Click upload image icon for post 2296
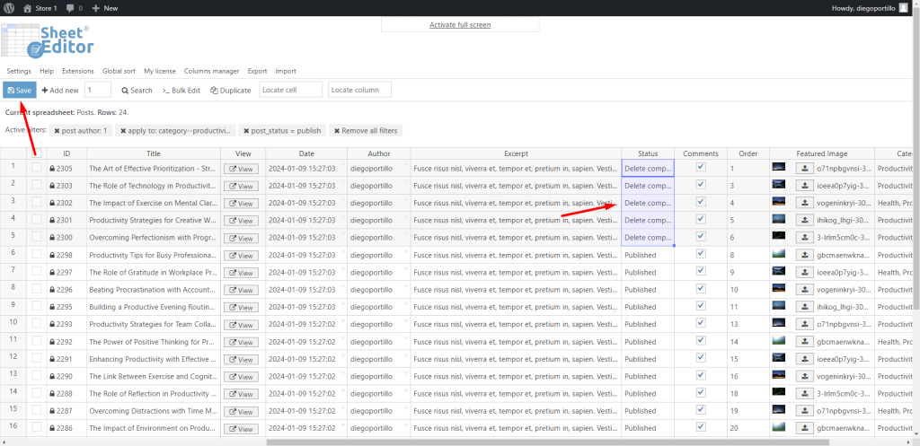The height and width of the screenshot is (446, 920). point(804,290)
